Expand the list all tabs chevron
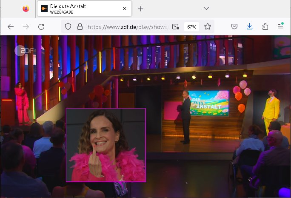Screen dimensions: 291x198 (206, 9)
